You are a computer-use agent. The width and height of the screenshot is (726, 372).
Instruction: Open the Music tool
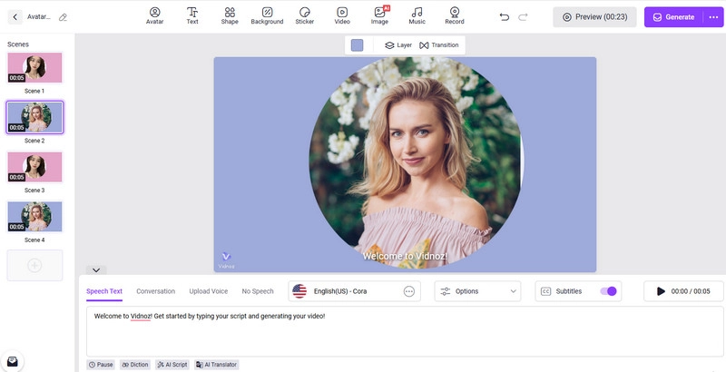click(x=417, y=15)
